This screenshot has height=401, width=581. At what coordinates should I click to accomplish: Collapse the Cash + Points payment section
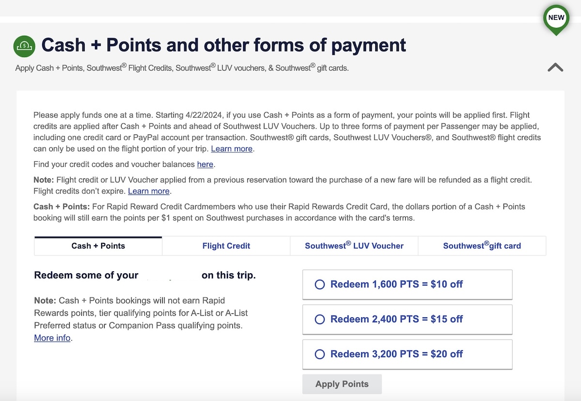(555, 67)
